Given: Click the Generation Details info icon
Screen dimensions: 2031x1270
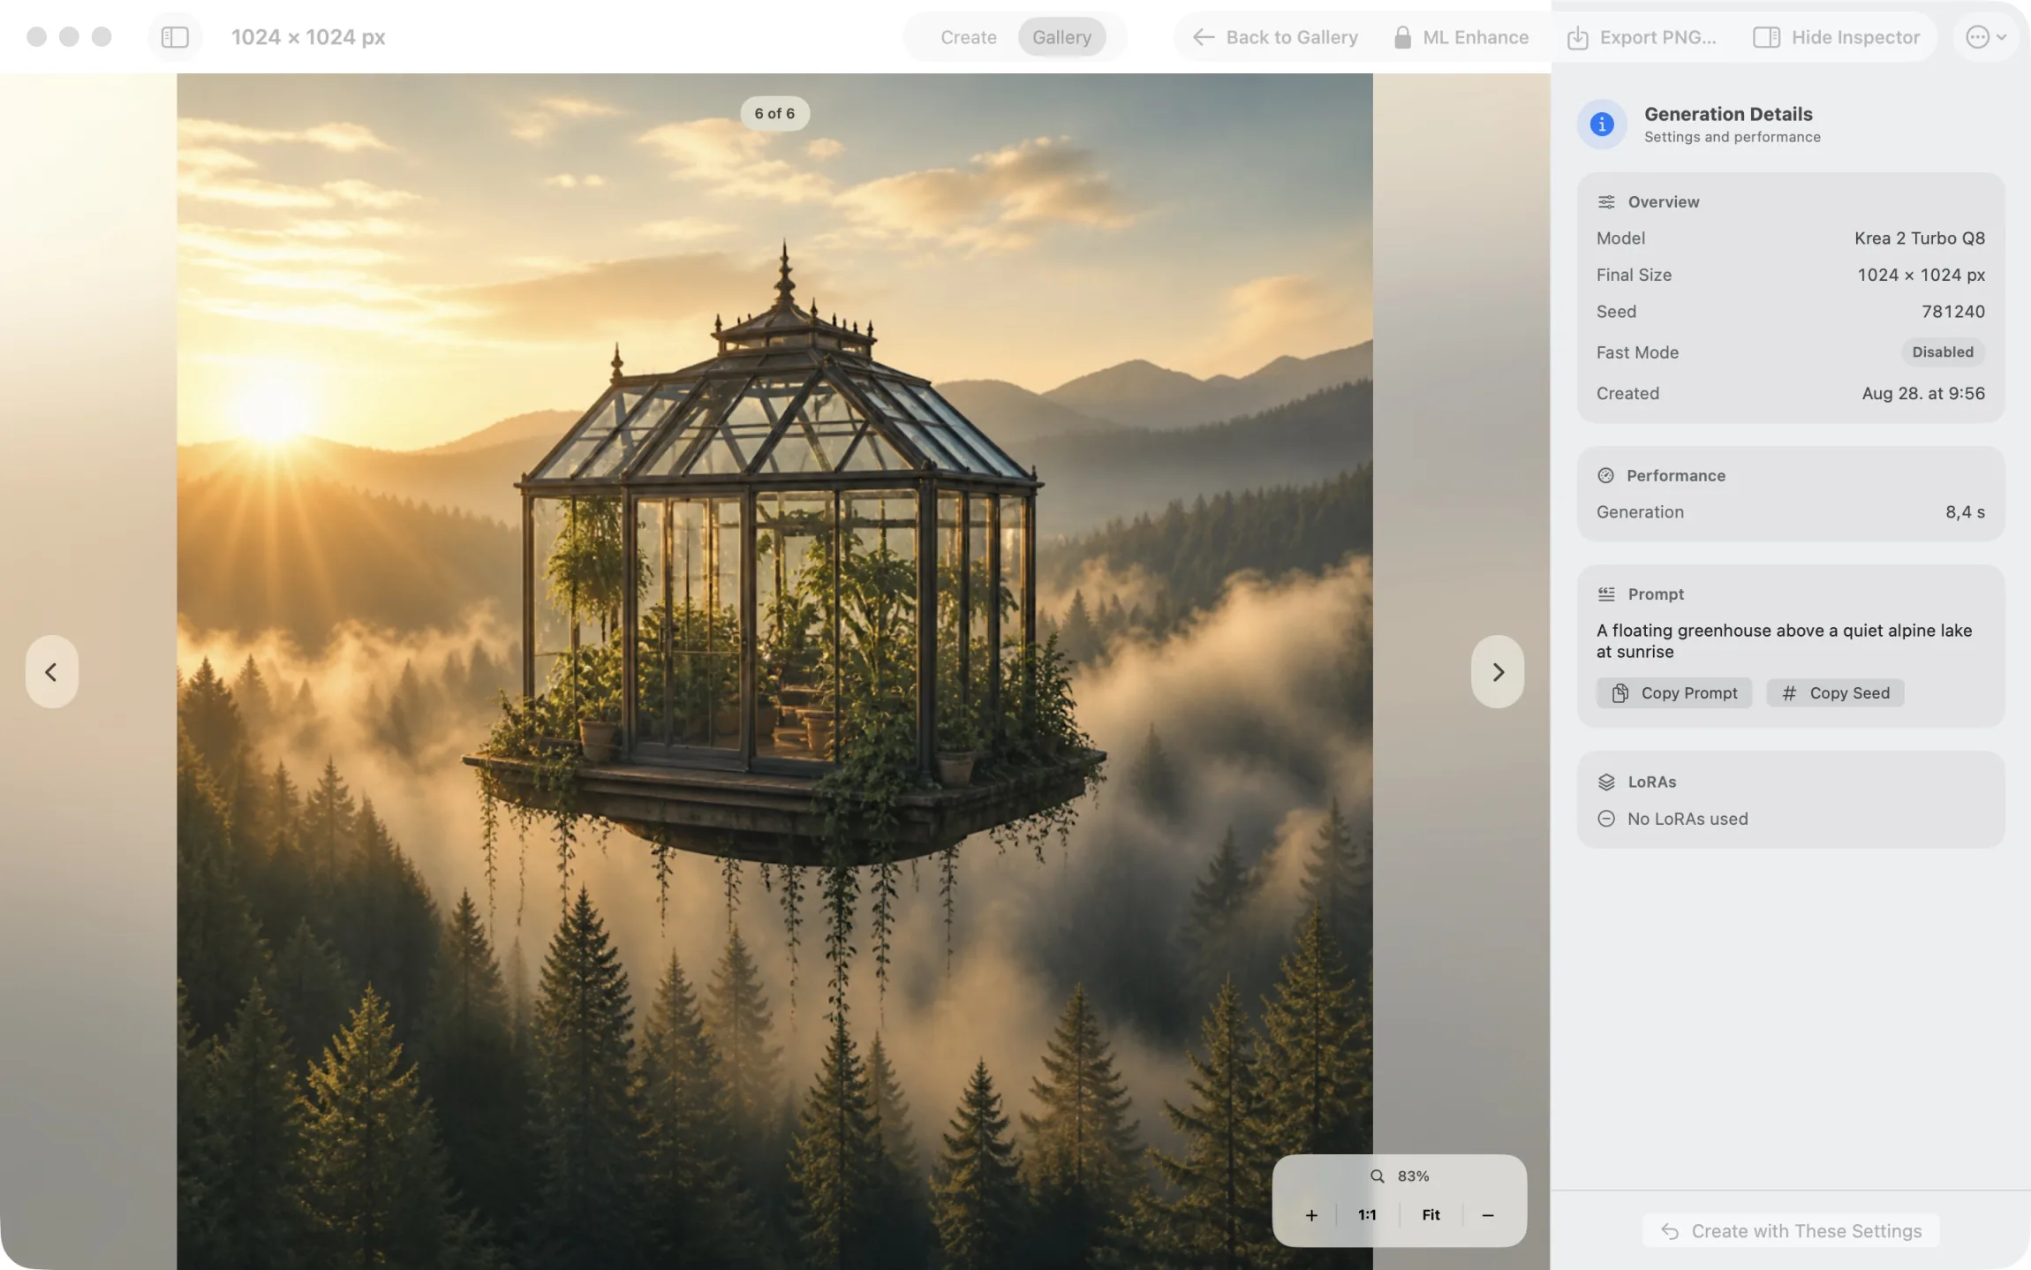Looking at the screenshot, I should (1602, 125).
